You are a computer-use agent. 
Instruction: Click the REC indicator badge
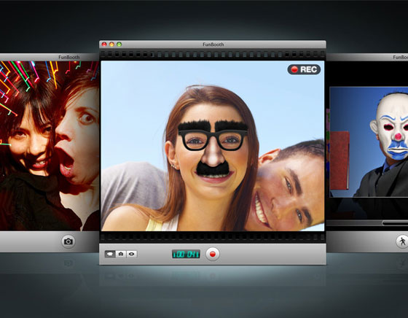pyautogui.click(x=304, y=69)
